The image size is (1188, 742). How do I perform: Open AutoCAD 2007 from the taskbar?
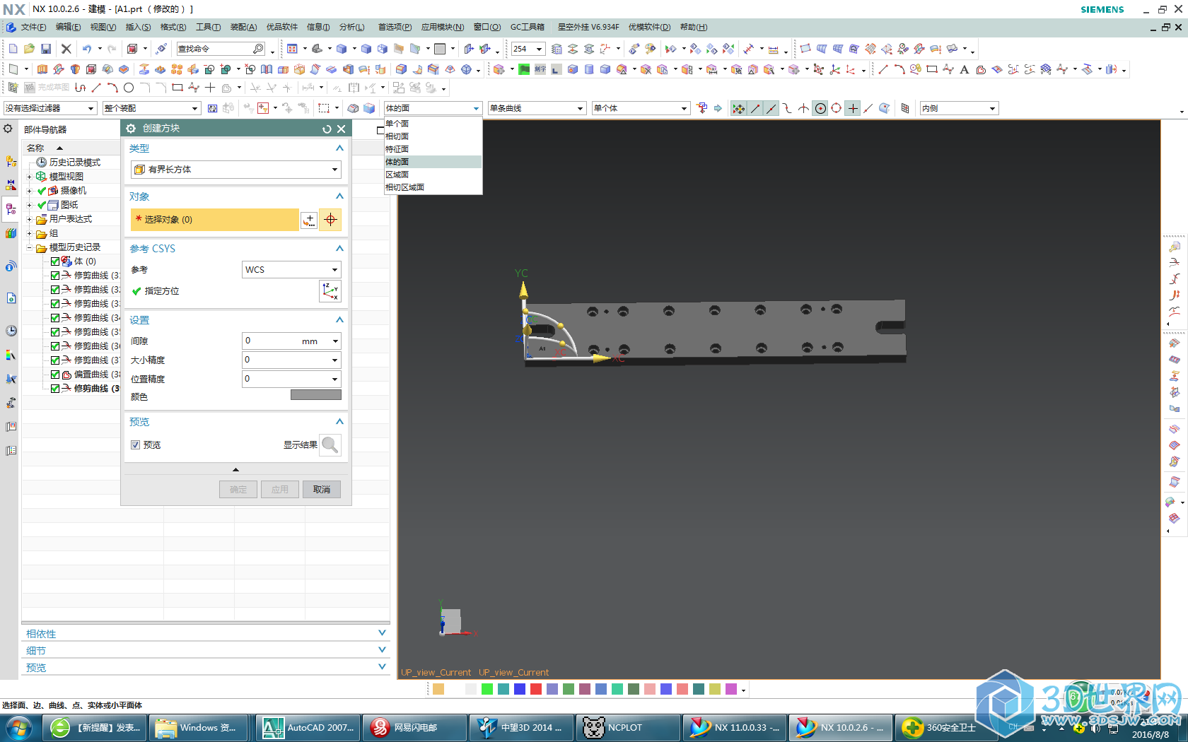coord(308,727)
